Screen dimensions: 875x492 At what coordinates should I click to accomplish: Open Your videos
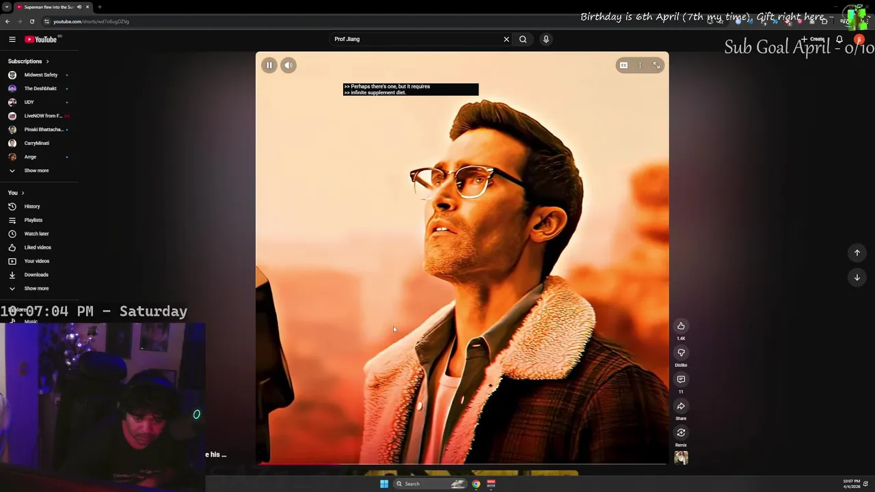(x=38, y=261)
